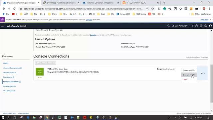Open Work Requests resource link

10,86
